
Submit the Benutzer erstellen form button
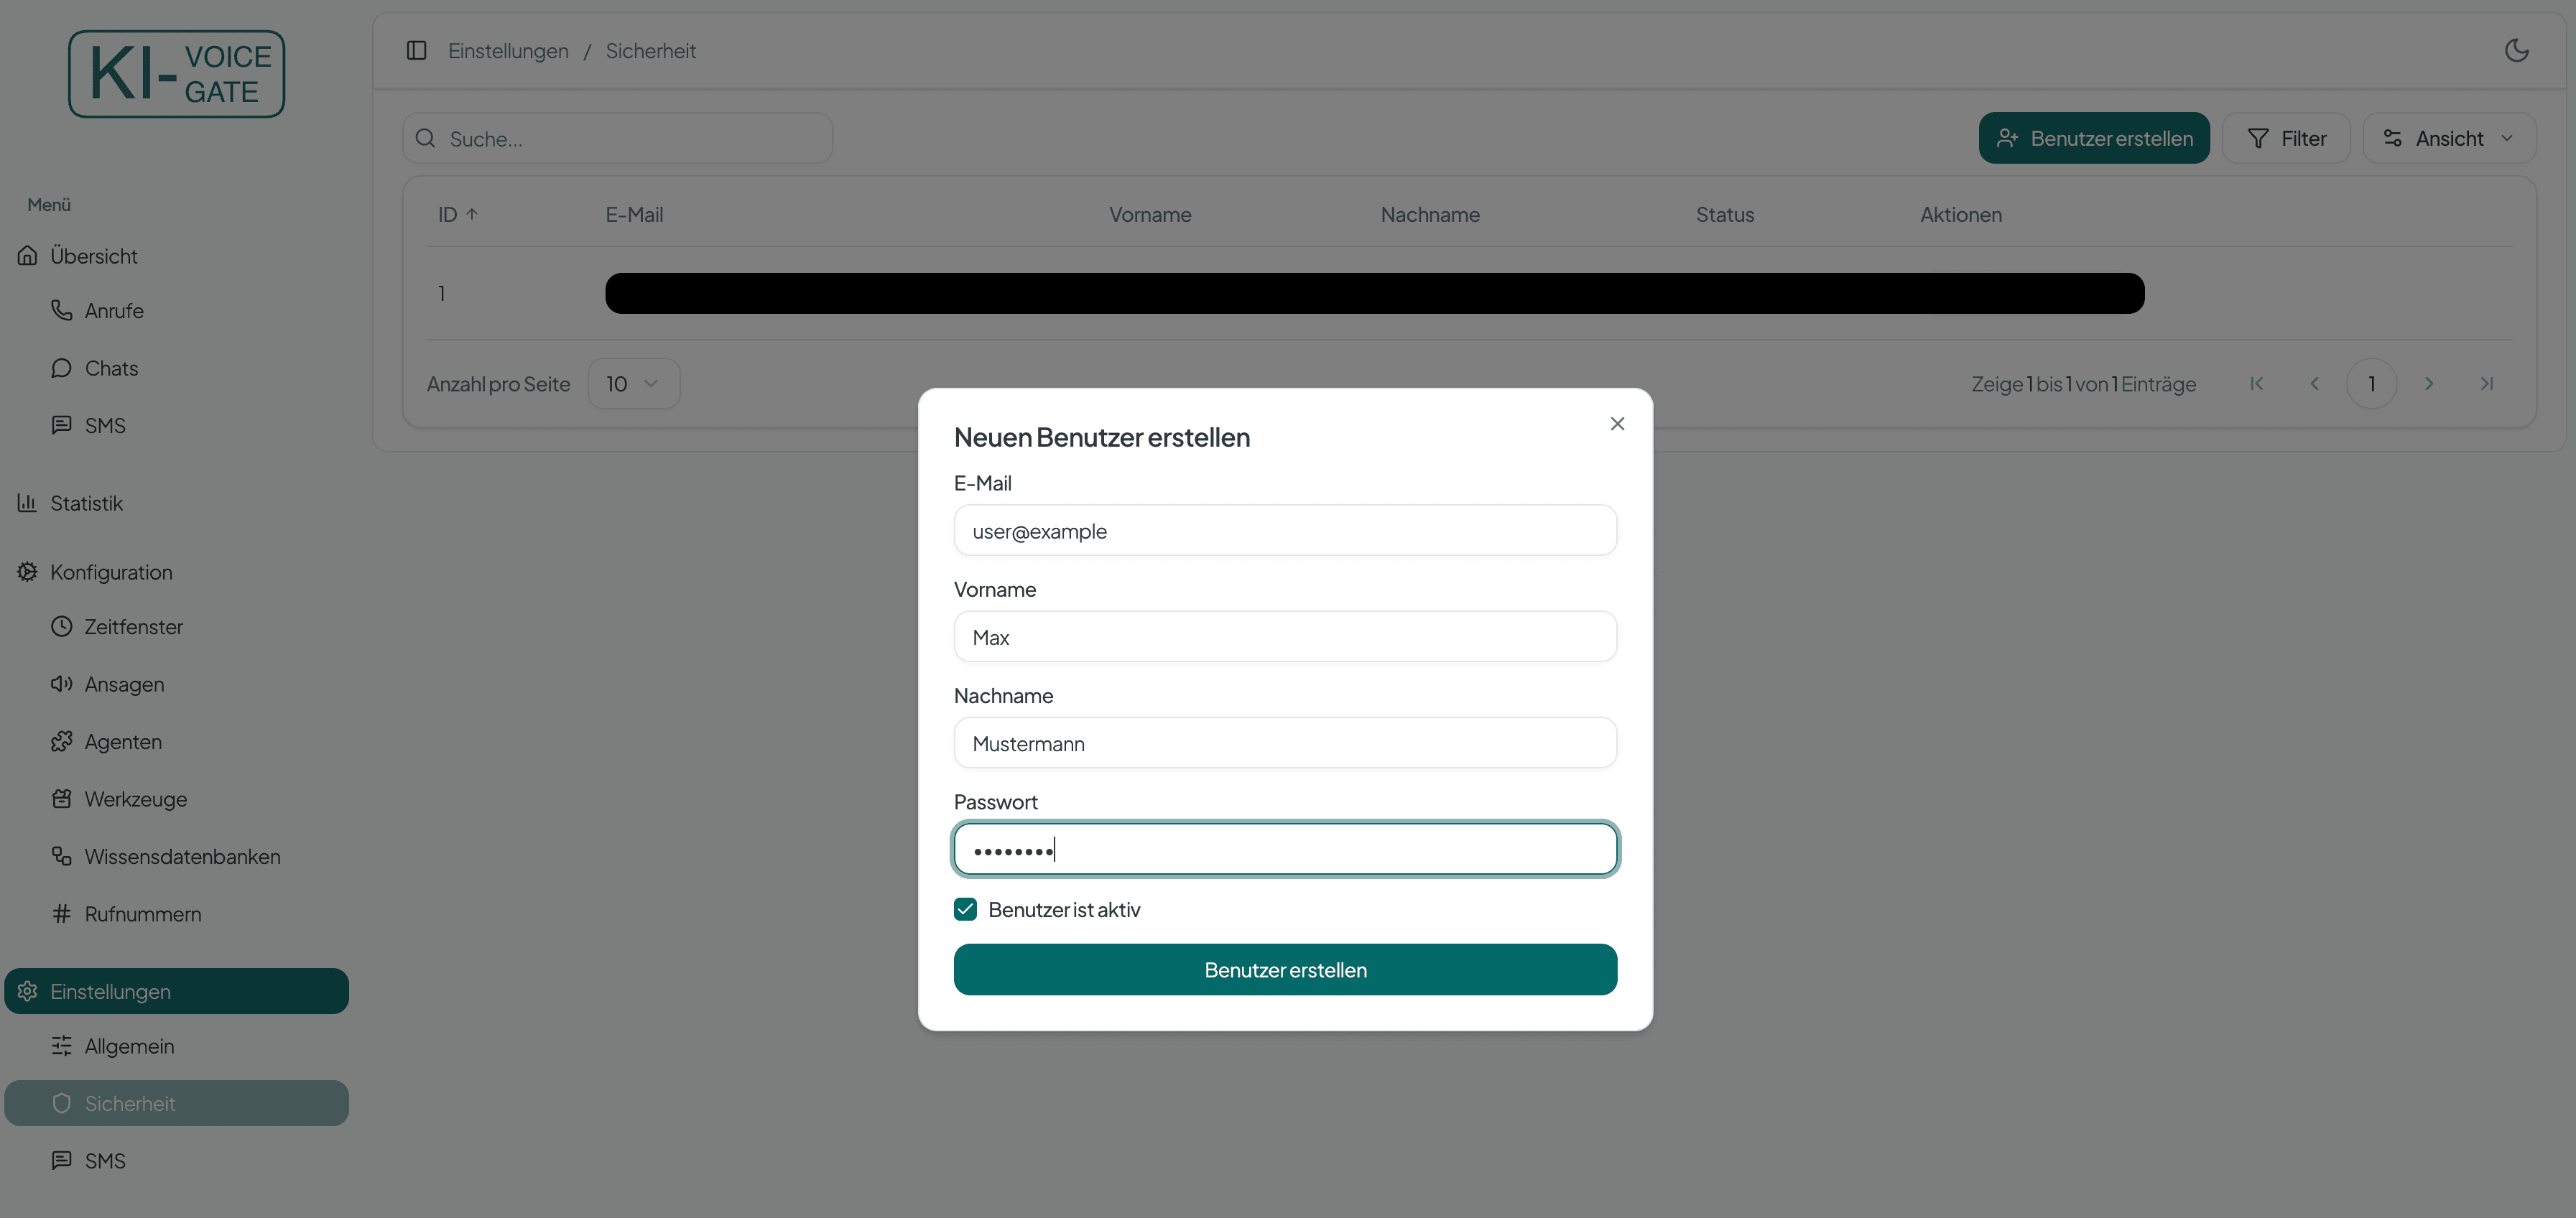point(1285,970)
